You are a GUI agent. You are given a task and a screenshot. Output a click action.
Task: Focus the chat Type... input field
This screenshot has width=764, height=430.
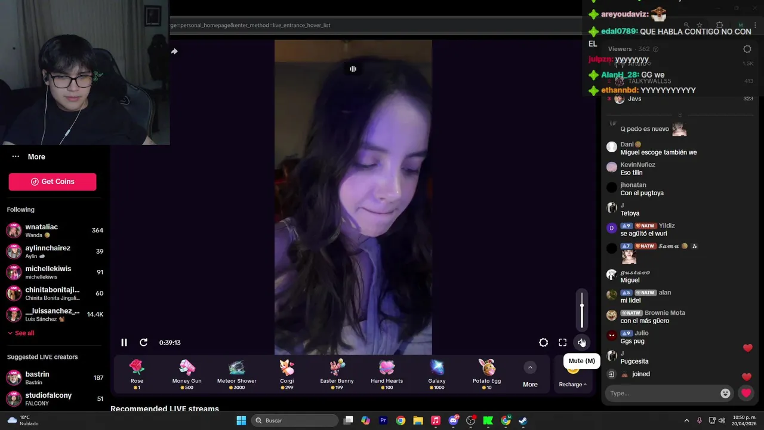click(x=663, y=393)
